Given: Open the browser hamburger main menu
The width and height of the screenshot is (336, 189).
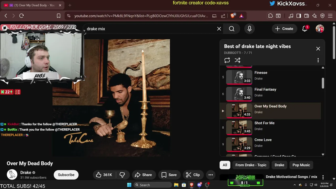Looking at the screenshot, I should point(330,16).
